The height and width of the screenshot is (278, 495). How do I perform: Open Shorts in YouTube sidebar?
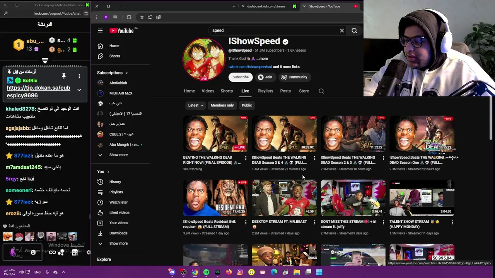point(114,56)
